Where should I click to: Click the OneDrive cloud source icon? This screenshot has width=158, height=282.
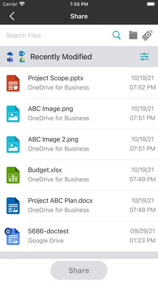[10, 53]
